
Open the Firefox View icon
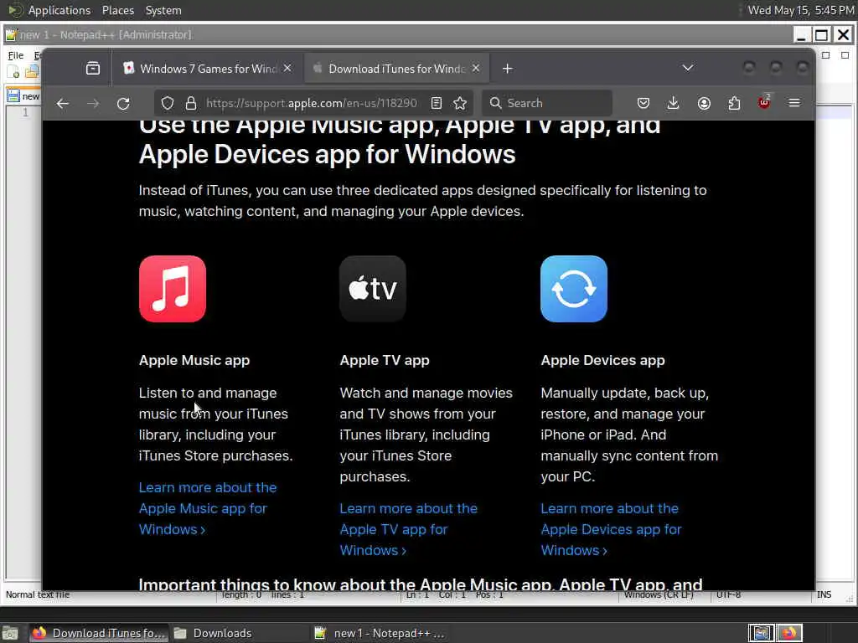tap(93, 69)
